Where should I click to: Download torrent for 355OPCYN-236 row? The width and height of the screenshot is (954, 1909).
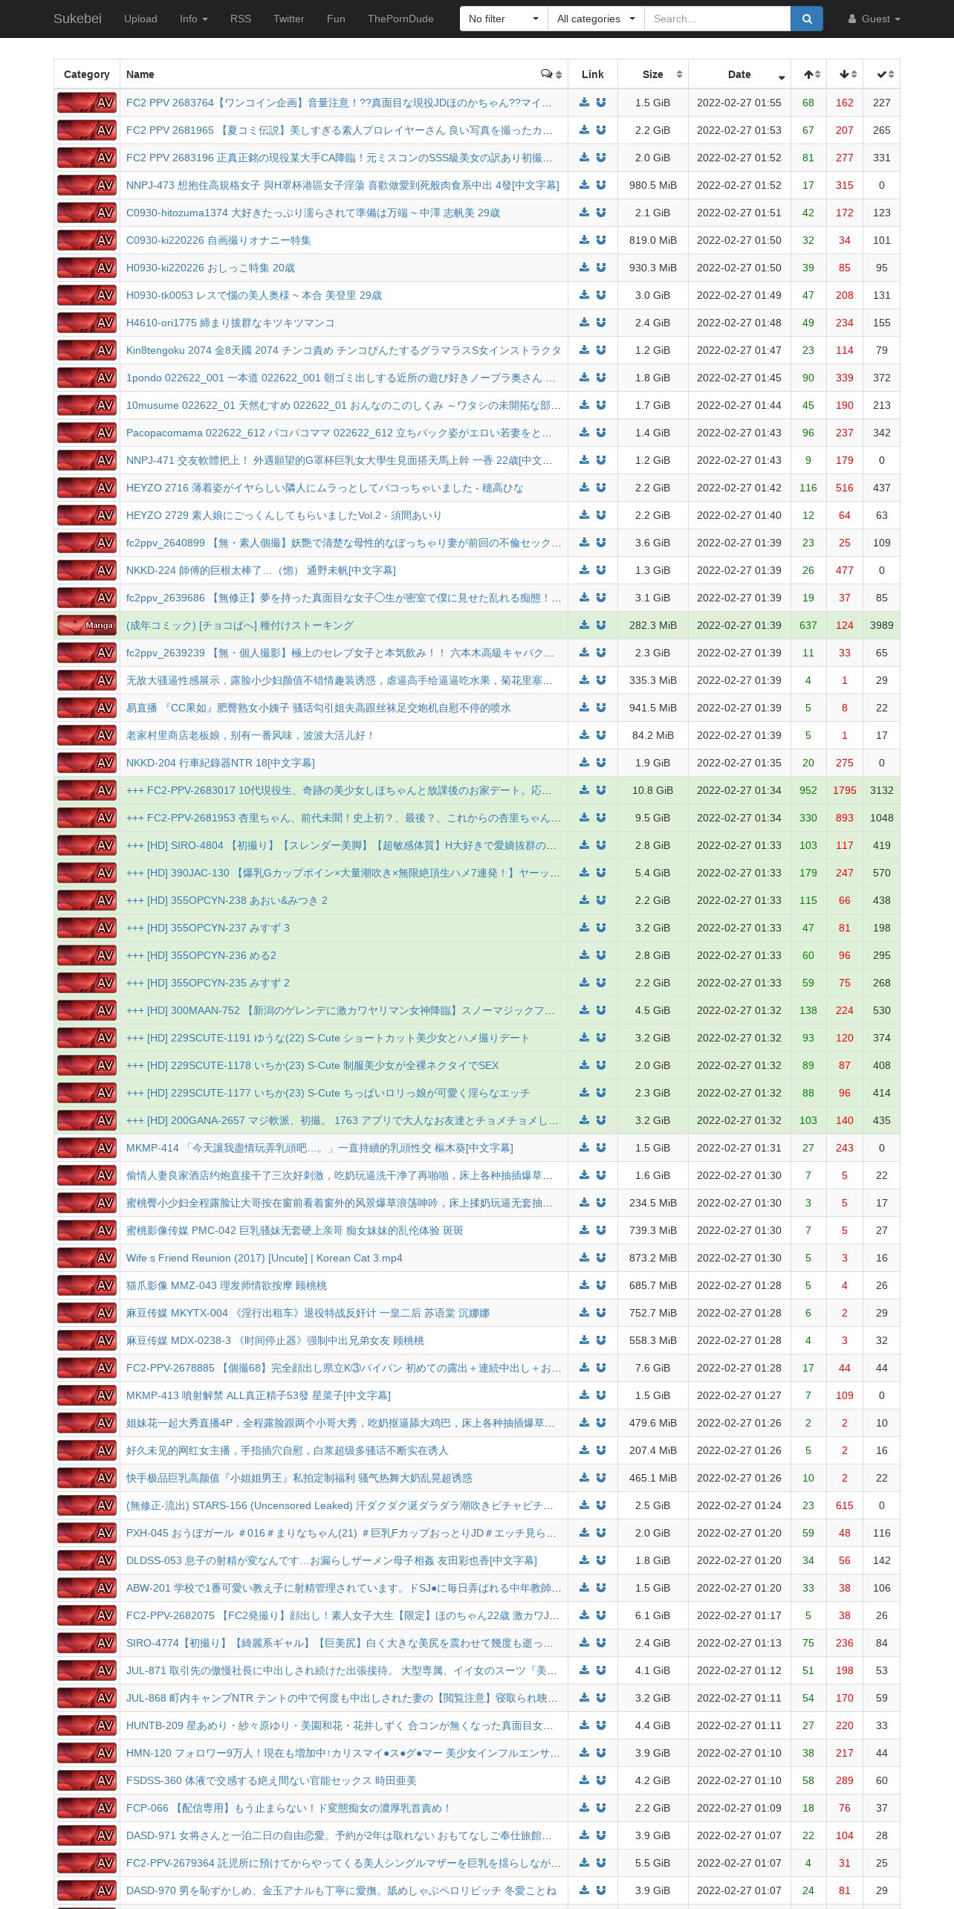click(584, 955)
